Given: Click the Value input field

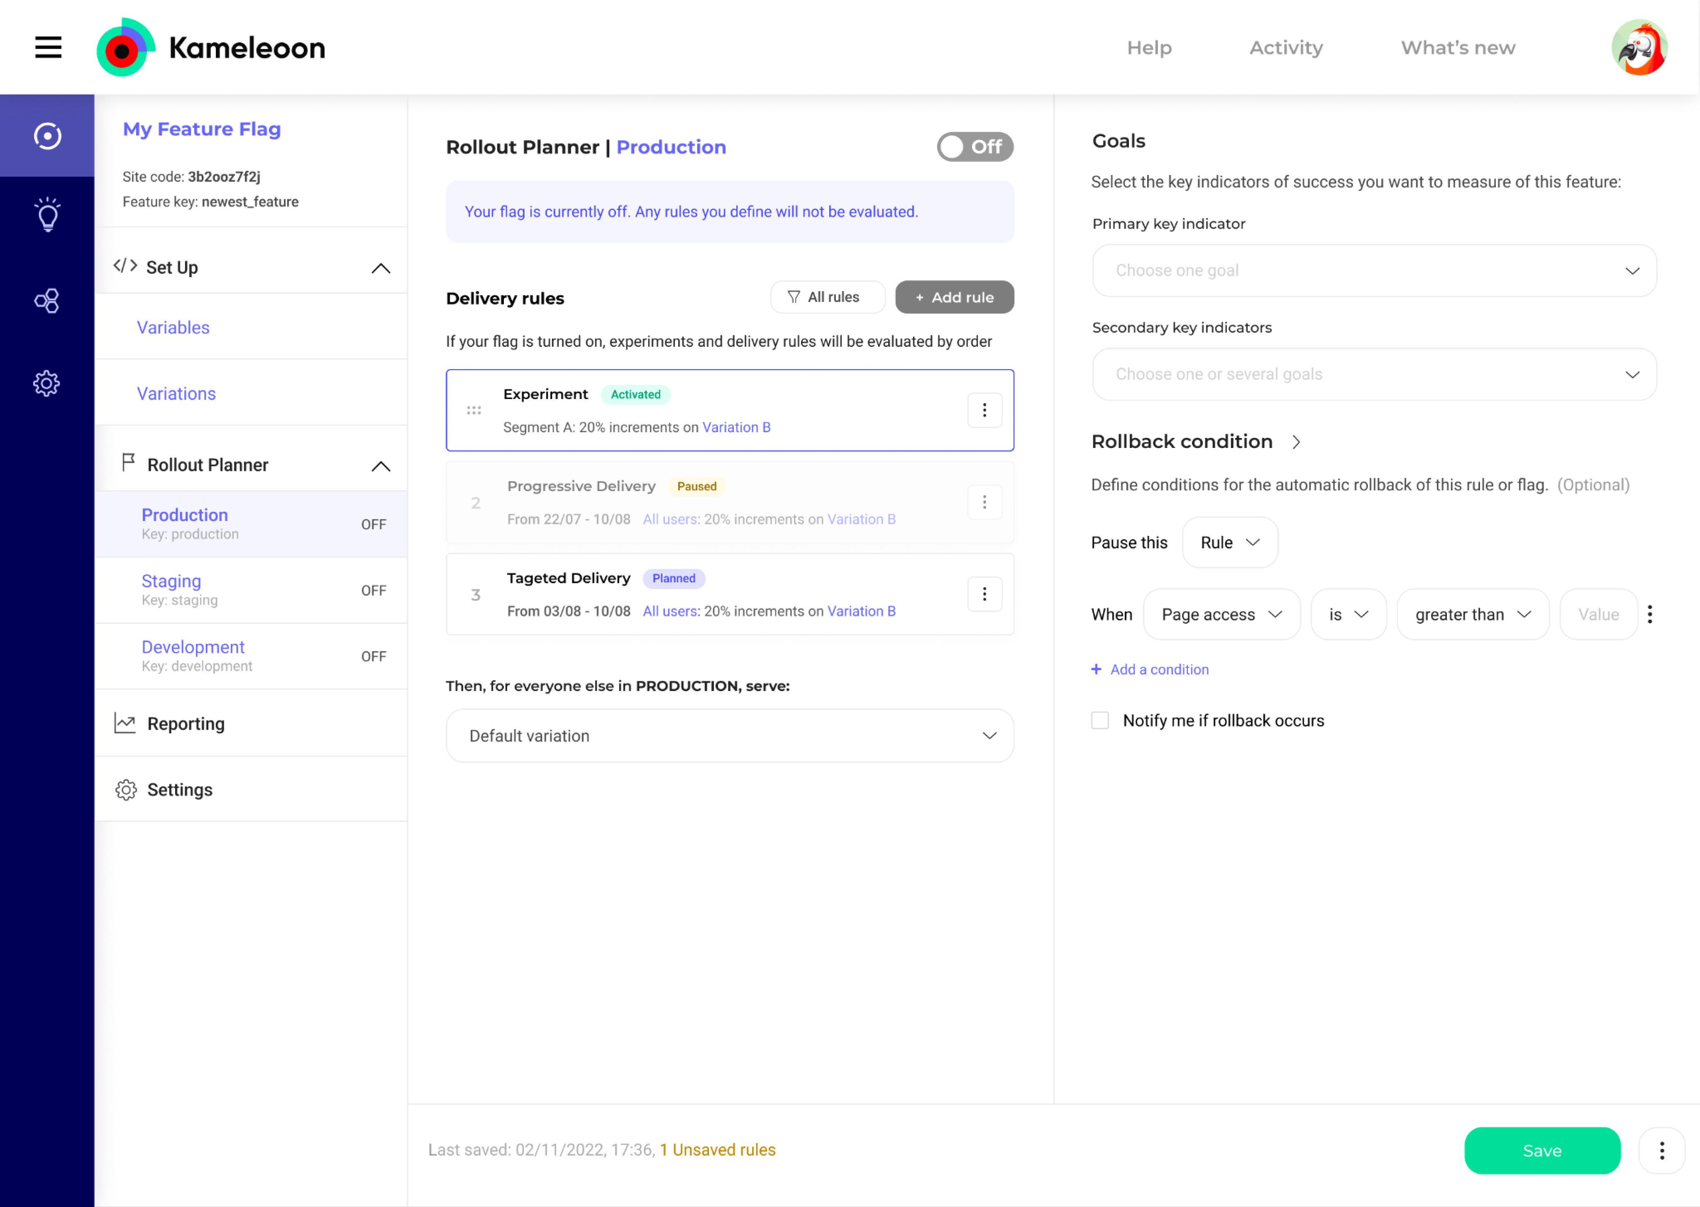Looking at the screenshot, I should click(x=1598, y=614).
